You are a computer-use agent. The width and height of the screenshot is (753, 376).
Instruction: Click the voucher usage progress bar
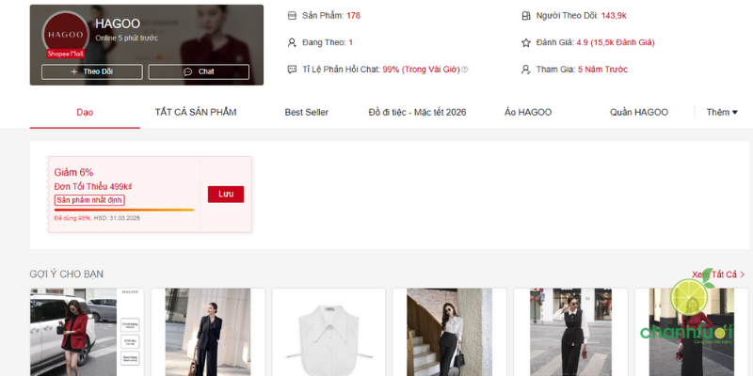click(x=123, y=210)
